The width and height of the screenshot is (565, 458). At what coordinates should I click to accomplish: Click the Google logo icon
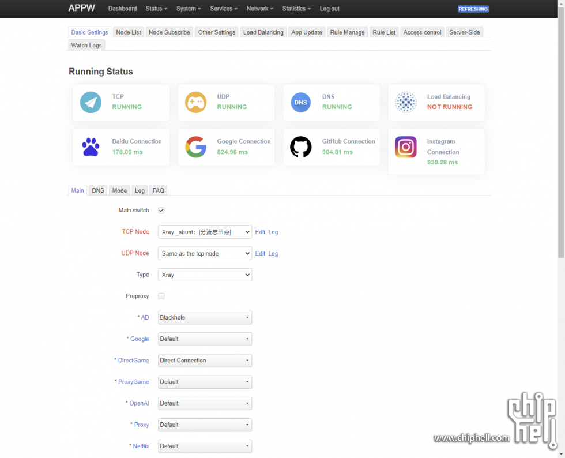tap(195, 147)
